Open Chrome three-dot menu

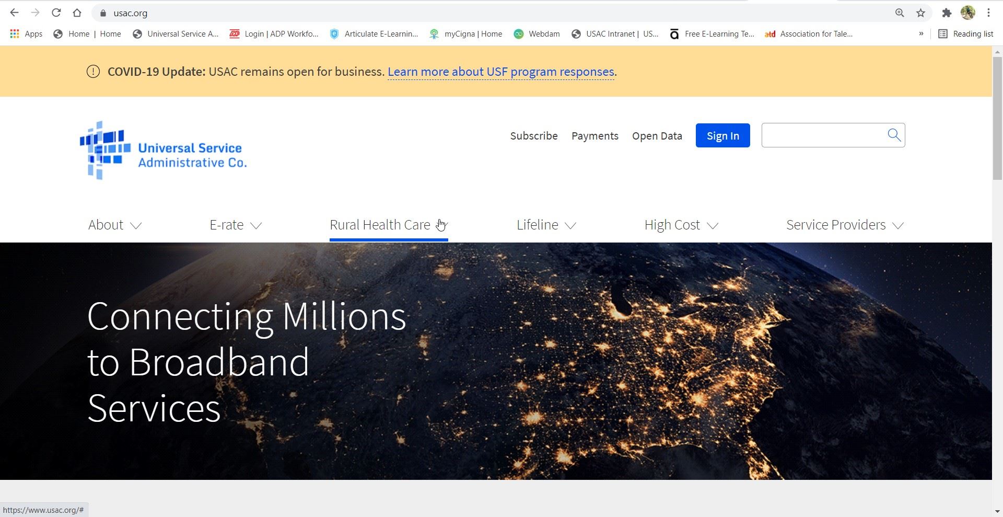[x=988, y=13]
